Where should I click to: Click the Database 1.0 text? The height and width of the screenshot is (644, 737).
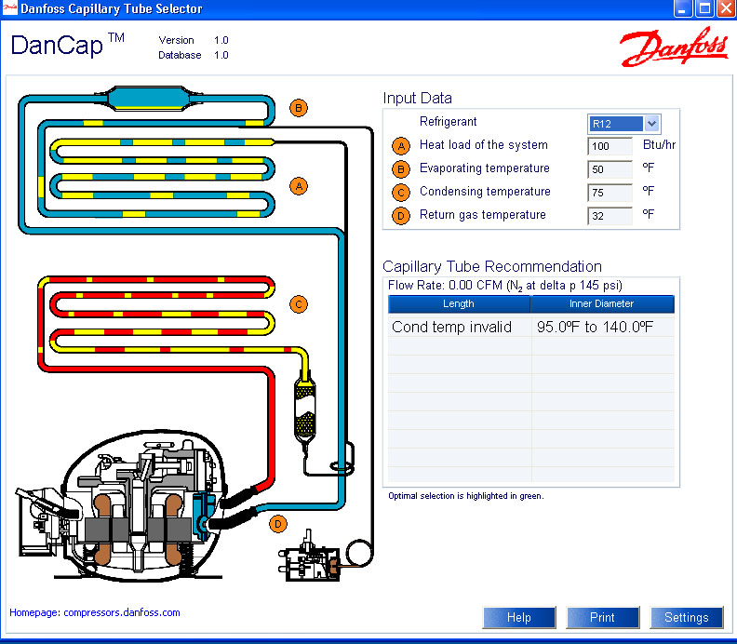coord(194,55)
